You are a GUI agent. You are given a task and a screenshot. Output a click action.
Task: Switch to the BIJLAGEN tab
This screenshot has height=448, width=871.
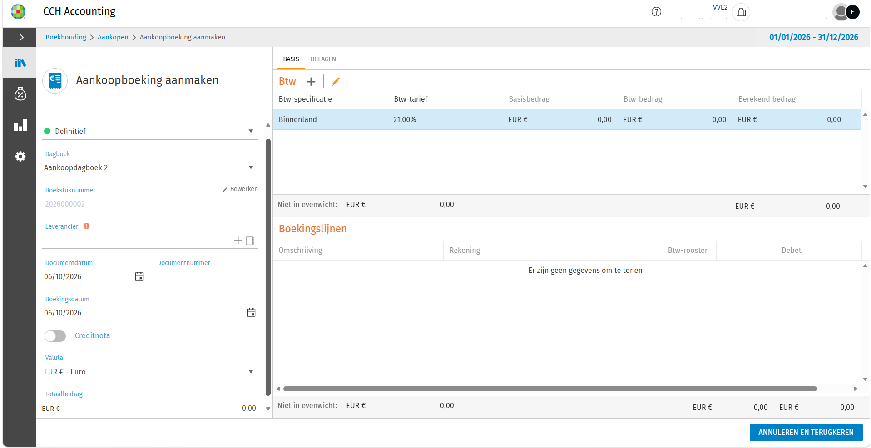(323, 59)
